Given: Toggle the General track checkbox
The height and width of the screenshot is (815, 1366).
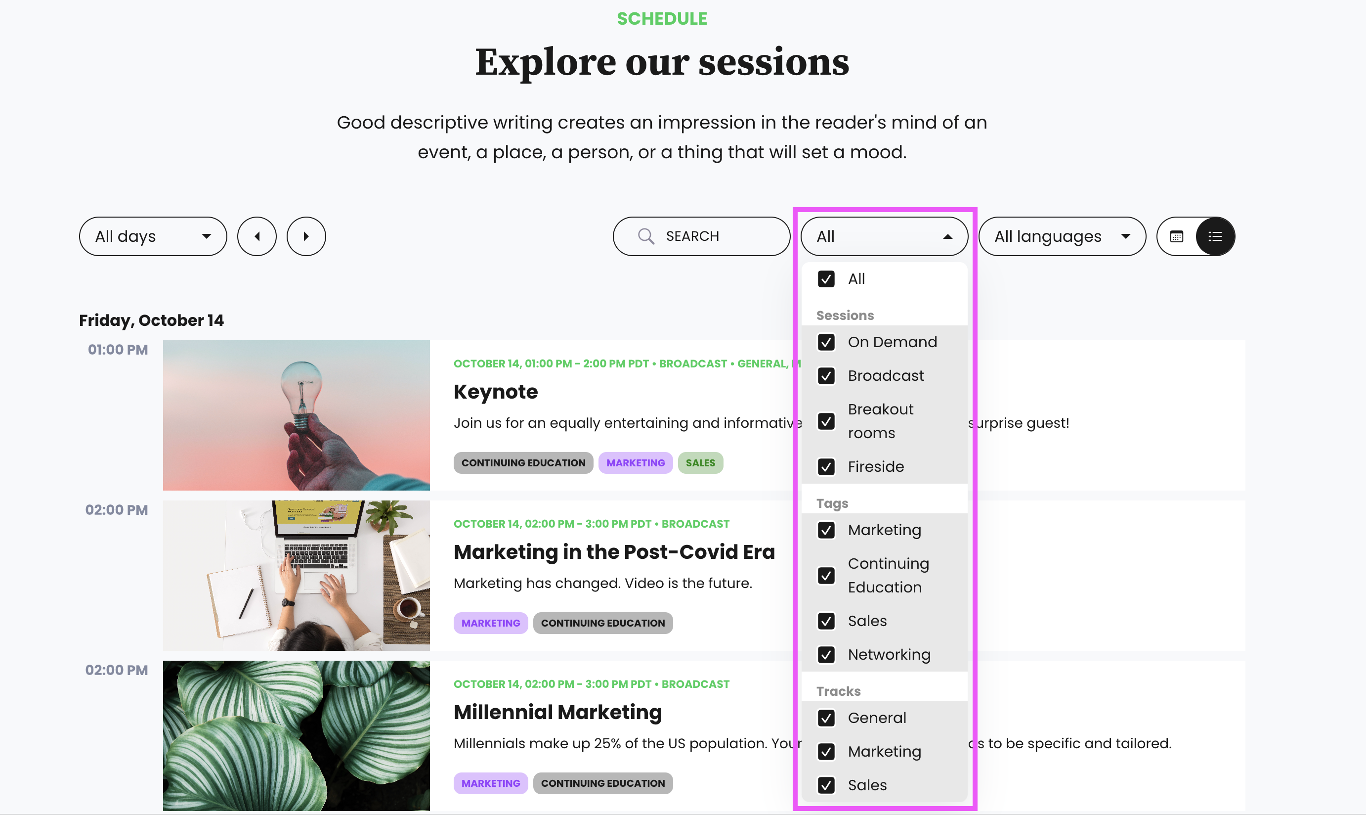Looking at the screenshot, I should tap(826, 718).
